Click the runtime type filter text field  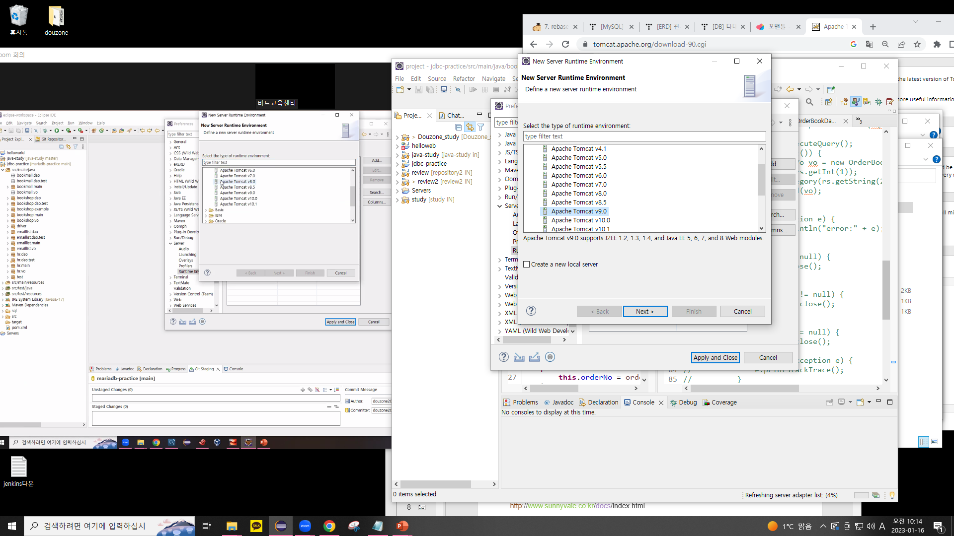(644, 136)
